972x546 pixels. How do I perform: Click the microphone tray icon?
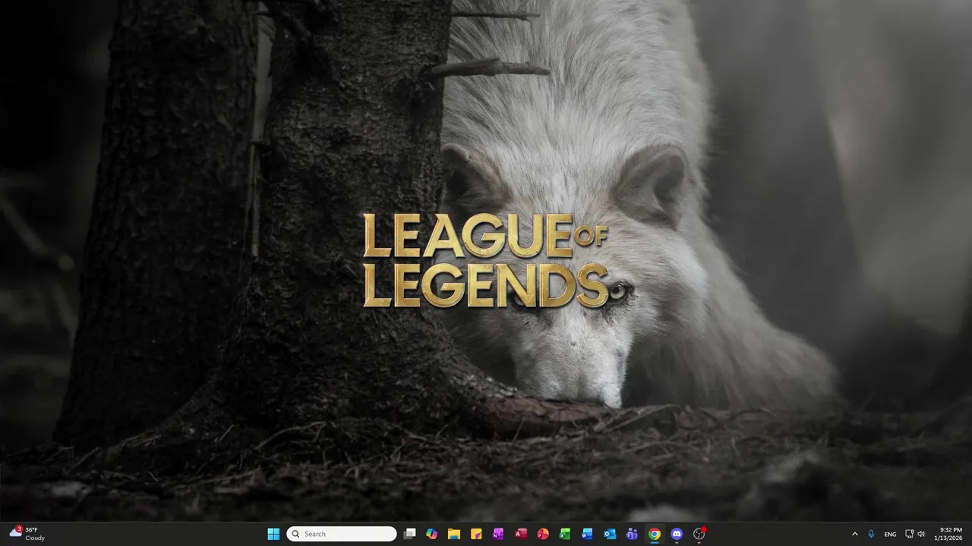point(871,534)
